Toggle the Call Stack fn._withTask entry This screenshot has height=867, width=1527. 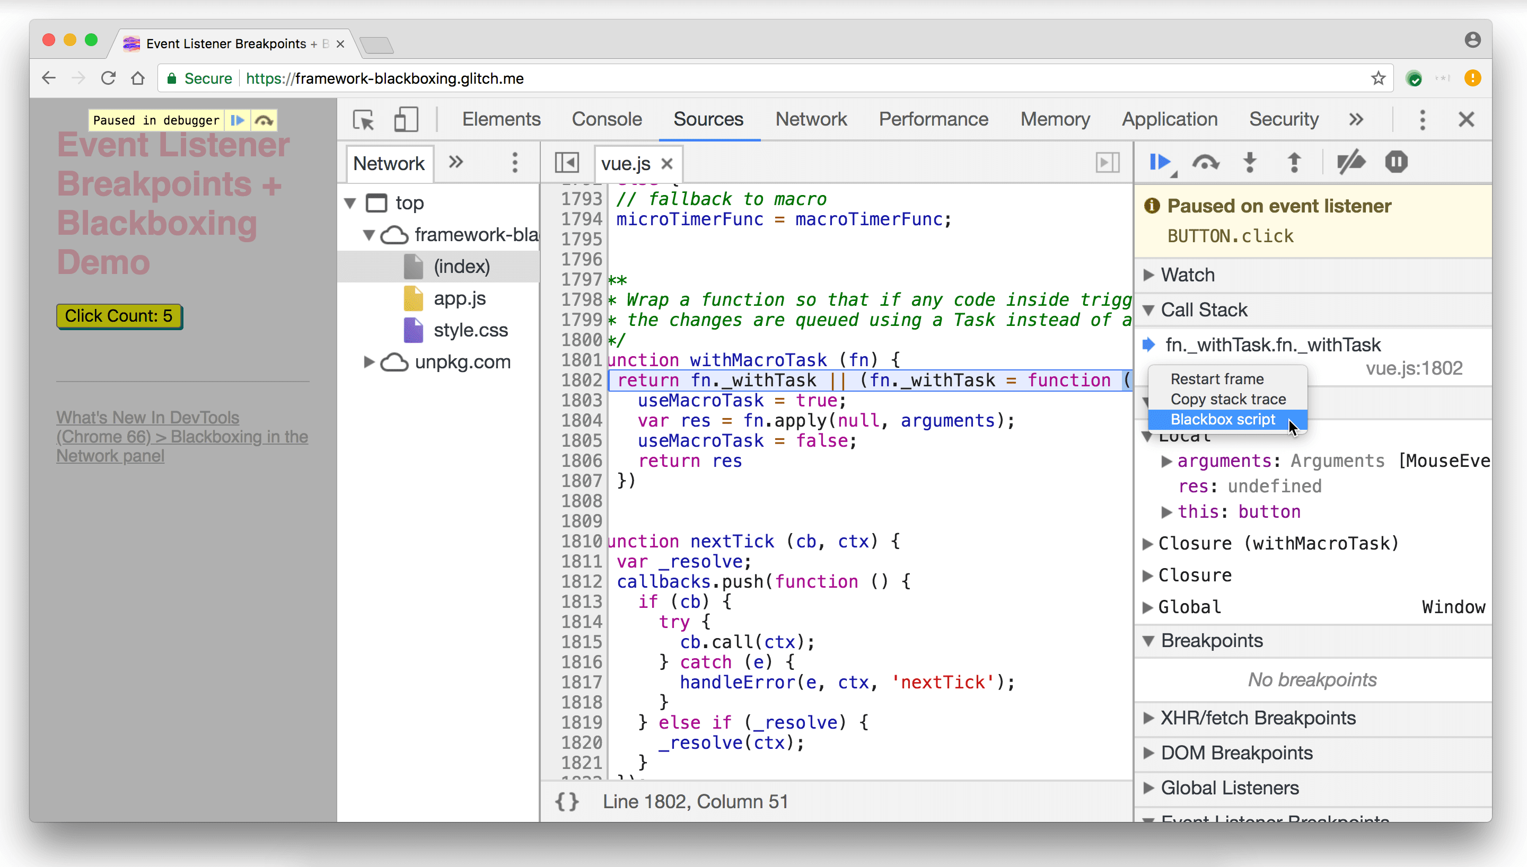pos(1272,344)
